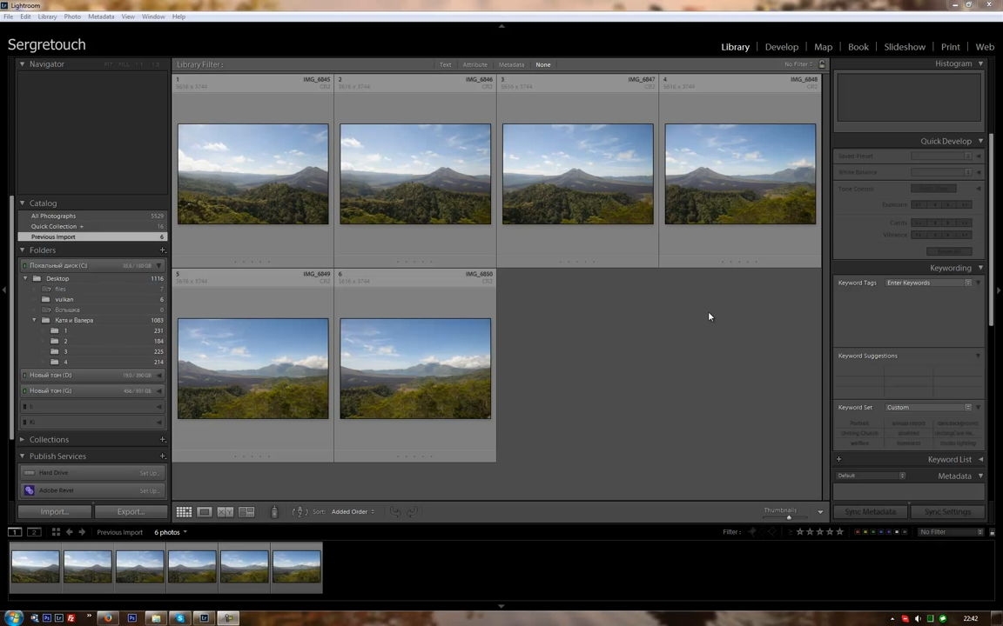This screenshot has width=1003, height=626.
Task: Click the Keyword Tags entry field
Action: 928,283
